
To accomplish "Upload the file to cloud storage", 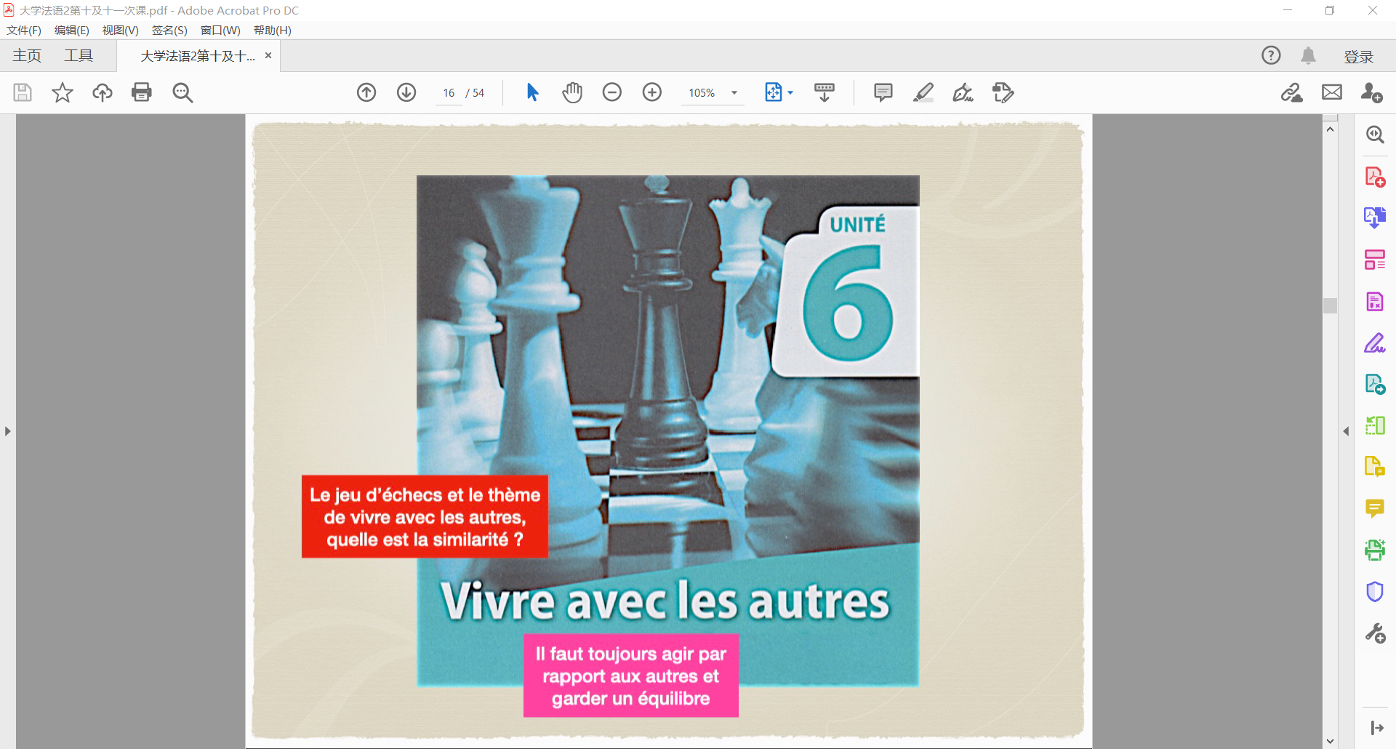I will click(x=102, y=92).
